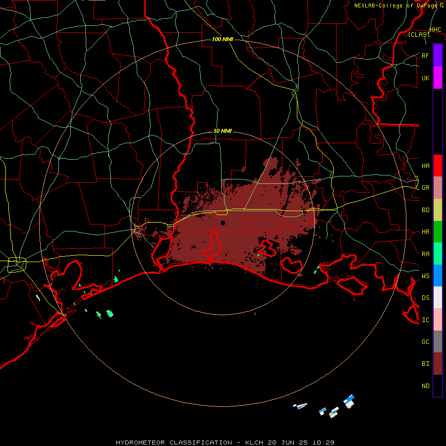This screenshot has height=446, width=446.
Task: Click the BI dark-red legend swatch
Action: 438,364
